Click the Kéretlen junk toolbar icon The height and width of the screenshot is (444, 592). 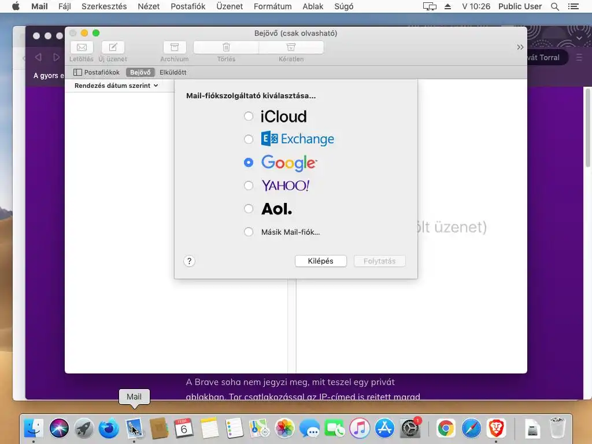coord(291,47)
